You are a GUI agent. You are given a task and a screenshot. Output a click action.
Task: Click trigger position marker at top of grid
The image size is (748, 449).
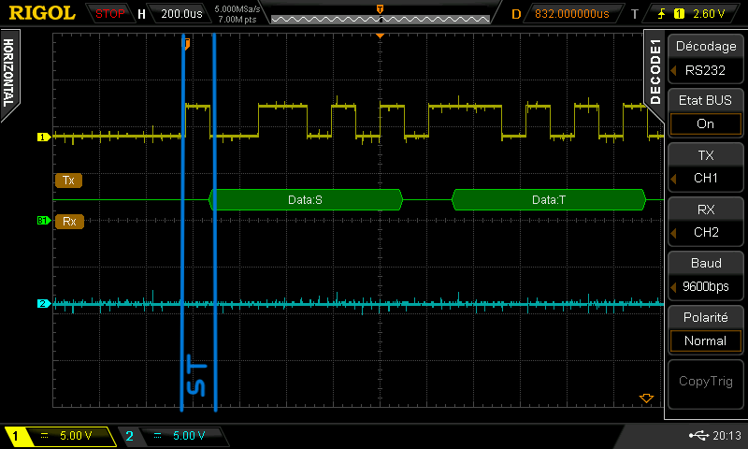click(x=381, y=36)
